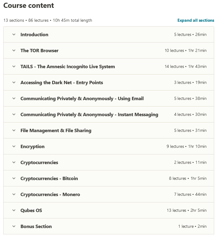
Task: Select the Qubes OS section title
Action: [31, 211]
